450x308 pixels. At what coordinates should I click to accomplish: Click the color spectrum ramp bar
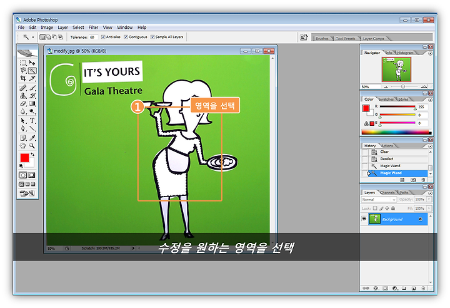click(x=396, y=132)
